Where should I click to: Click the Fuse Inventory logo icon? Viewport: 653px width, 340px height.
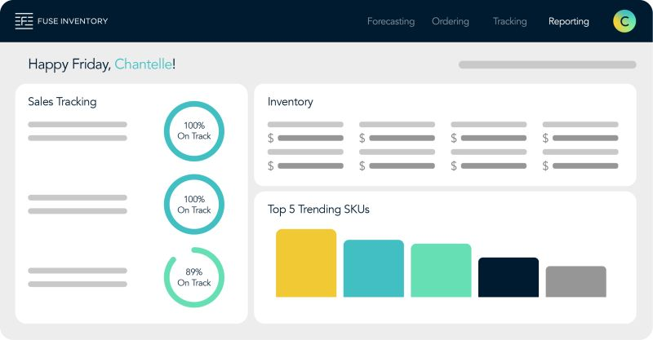24,21
